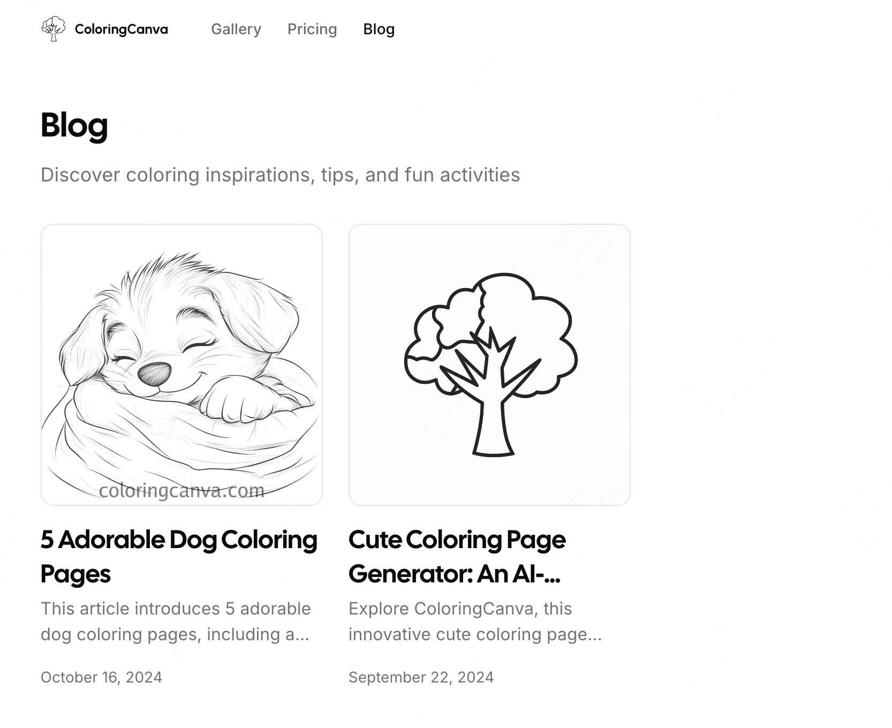Click the large 'Blog' page heading
892x728 pixels.
tap(74, 126)
